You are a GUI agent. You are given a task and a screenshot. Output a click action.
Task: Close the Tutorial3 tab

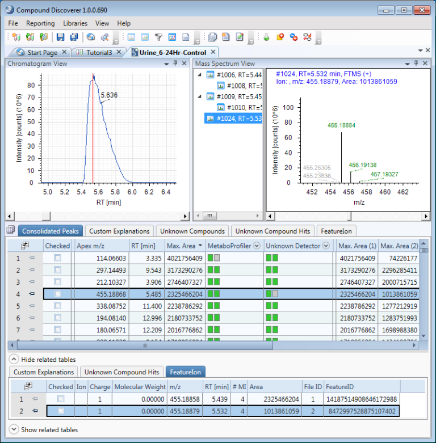(119, 52)
